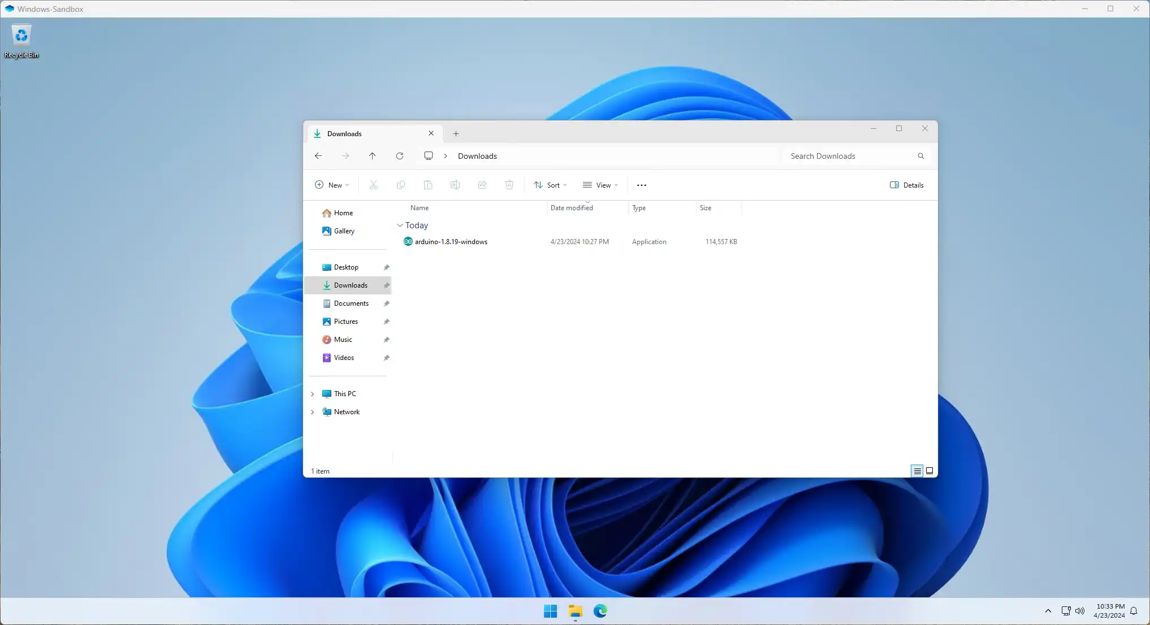Open Documents in the sidebar

(x=351, y=303)
